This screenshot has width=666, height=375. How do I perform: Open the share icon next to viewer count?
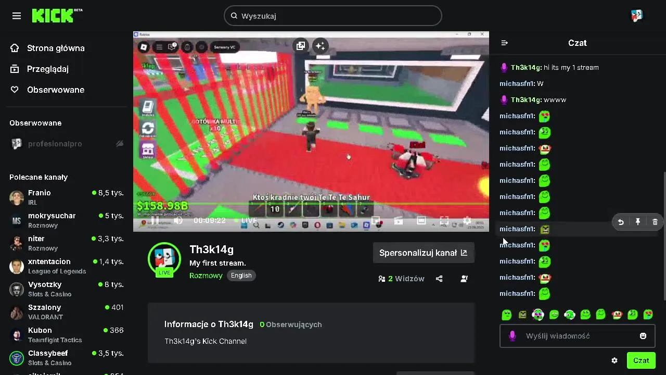click(439, 279)
